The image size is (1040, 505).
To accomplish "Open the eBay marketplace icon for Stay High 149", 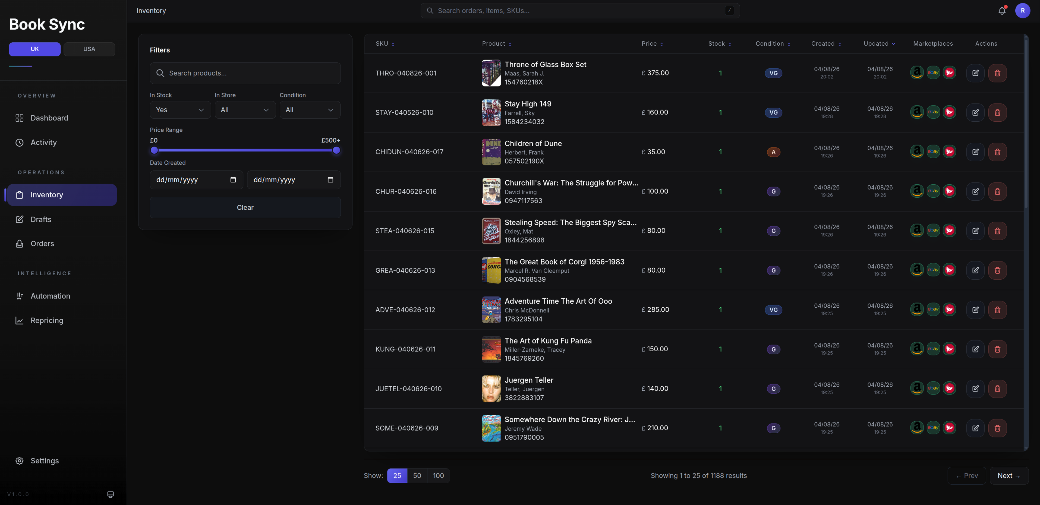I will 933,112.
